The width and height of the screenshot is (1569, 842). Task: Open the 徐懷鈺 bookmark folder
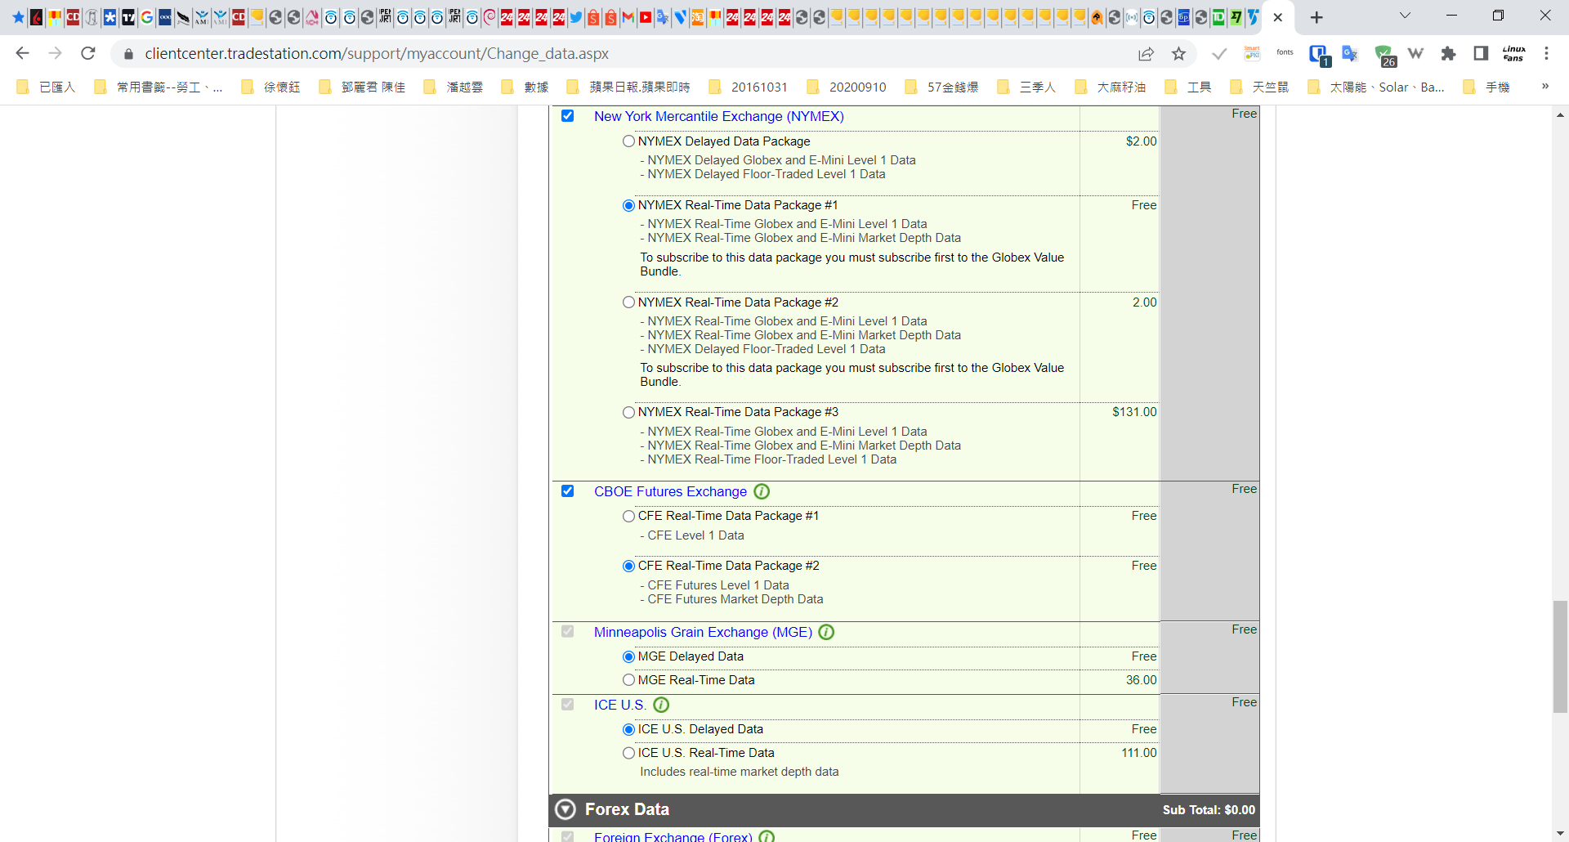pos(271,87)
